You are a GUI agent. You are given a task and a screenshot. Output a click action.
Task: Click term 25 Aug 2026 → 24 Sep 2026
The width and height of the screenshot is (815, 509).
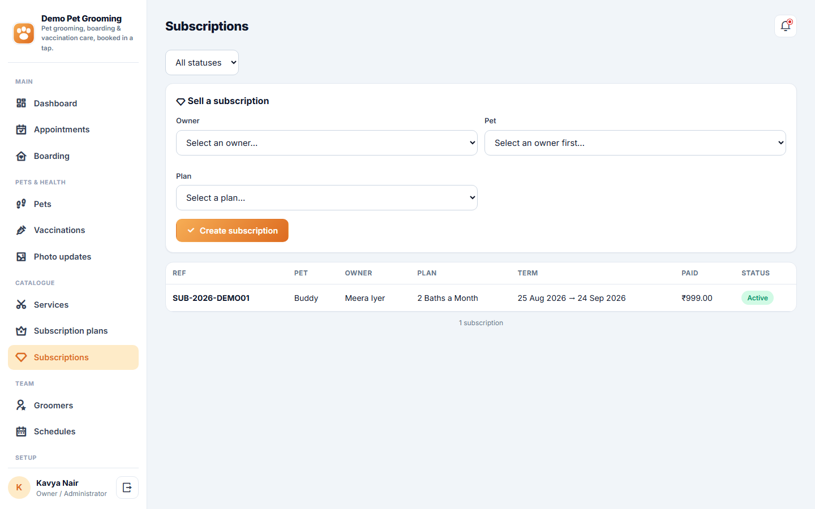(x=572, y=298)
